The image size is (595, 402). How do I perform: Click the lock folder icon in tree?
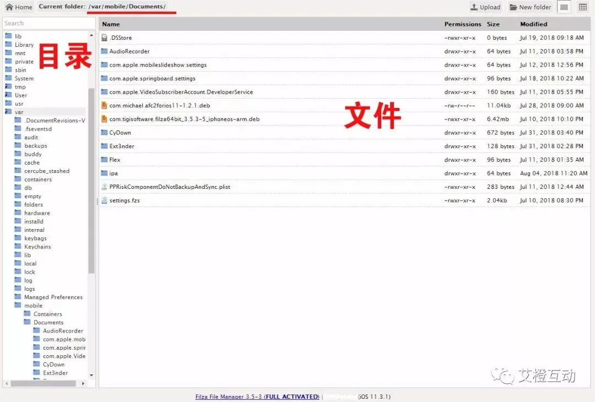pos(18,271)
